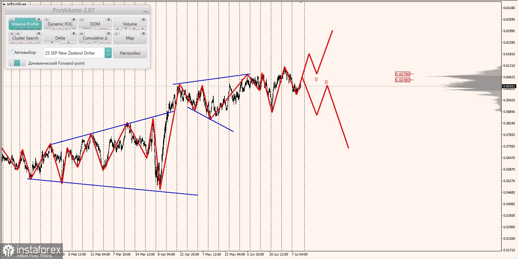The height and width of the screenshot is (259, 518).
Task: Click the D hotkey badge on DOM
Action: (82, 20)
